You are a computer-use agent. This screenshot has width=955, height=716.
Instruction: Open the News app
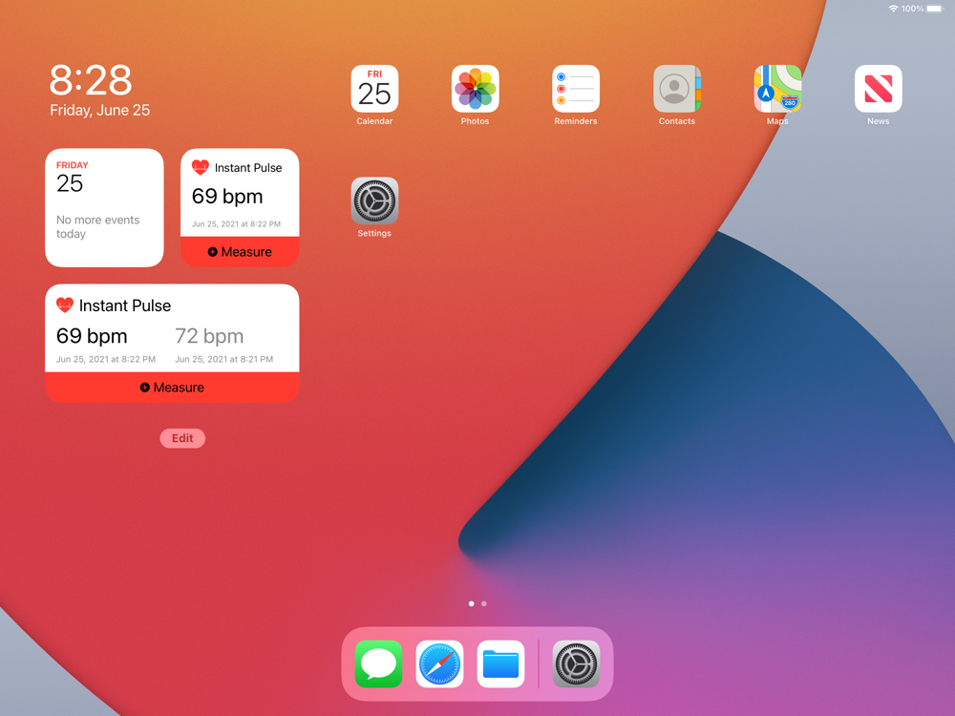(x=879, y=89)
